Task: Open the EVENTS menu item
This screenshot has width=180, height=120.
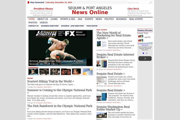Action: click(89, 19)
